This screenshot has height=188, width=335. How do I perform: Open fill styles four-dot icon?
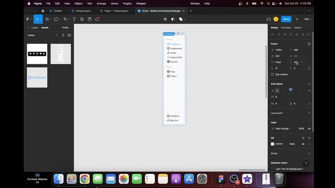(303, 138)
